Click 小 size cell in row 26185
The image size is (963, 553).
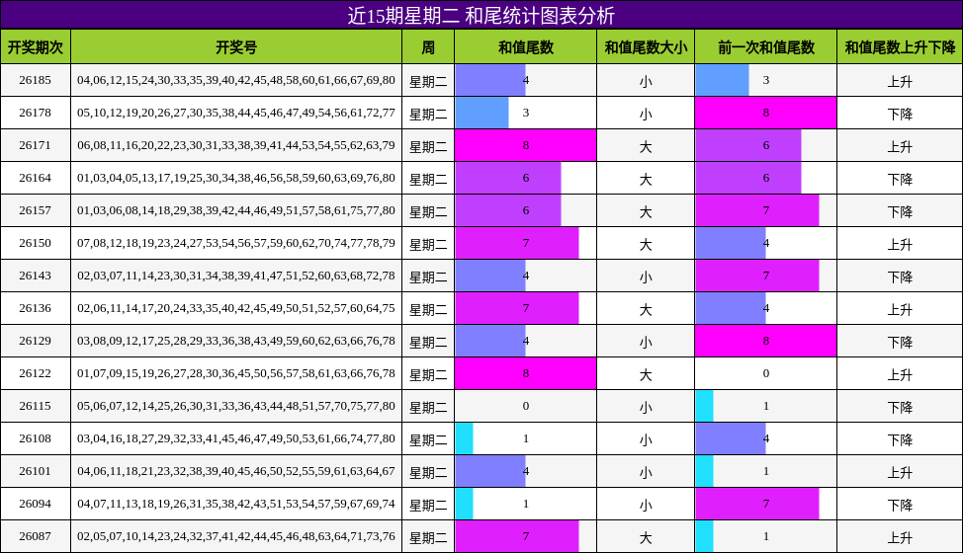pyautogui.click(x=646, y=80)
